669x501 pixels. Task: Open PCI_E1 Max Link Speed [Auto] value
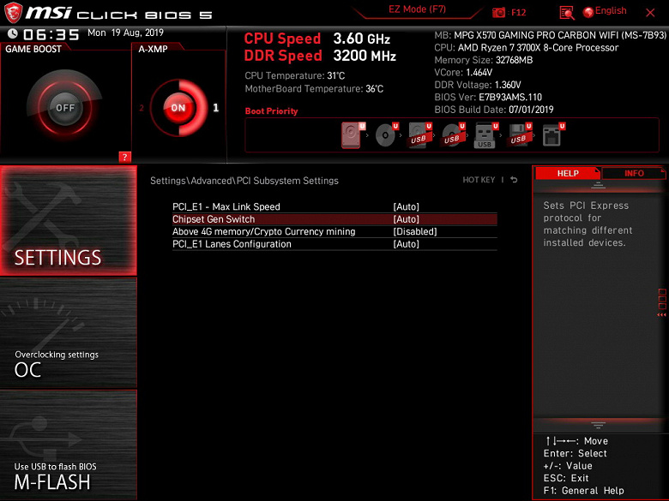point(406,206)
